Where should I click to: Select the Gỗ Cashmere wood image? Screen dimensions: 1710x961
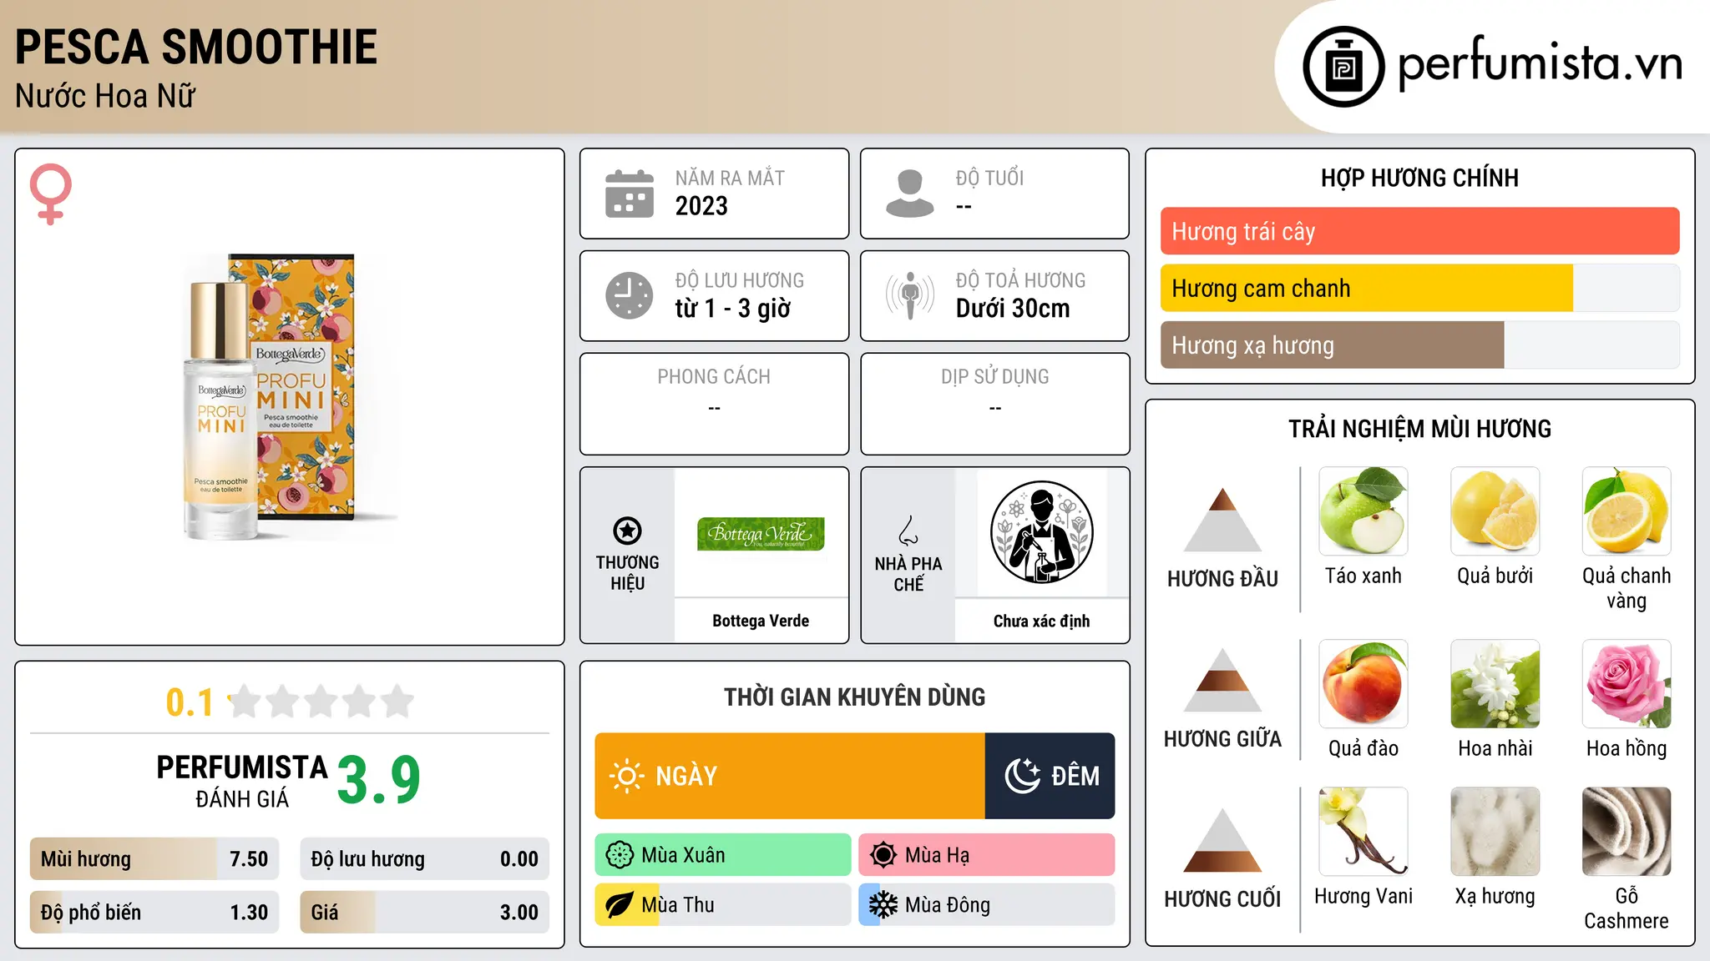[x=1627, y=832]
